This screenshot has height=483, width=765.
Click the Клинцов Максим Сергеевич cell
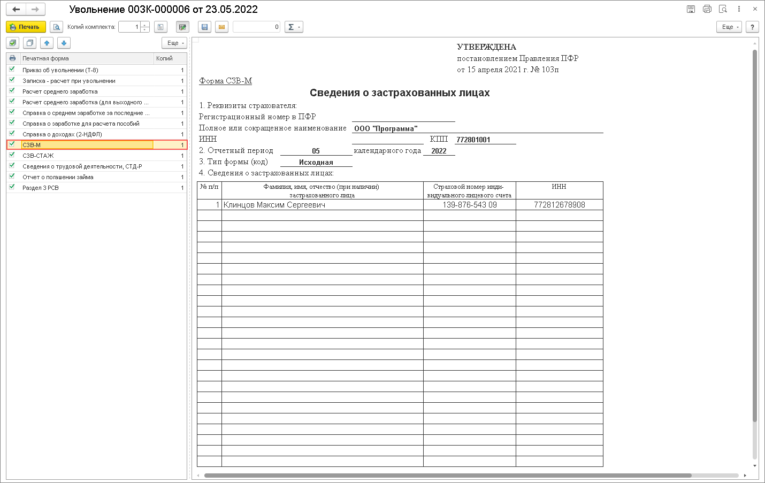323,205
